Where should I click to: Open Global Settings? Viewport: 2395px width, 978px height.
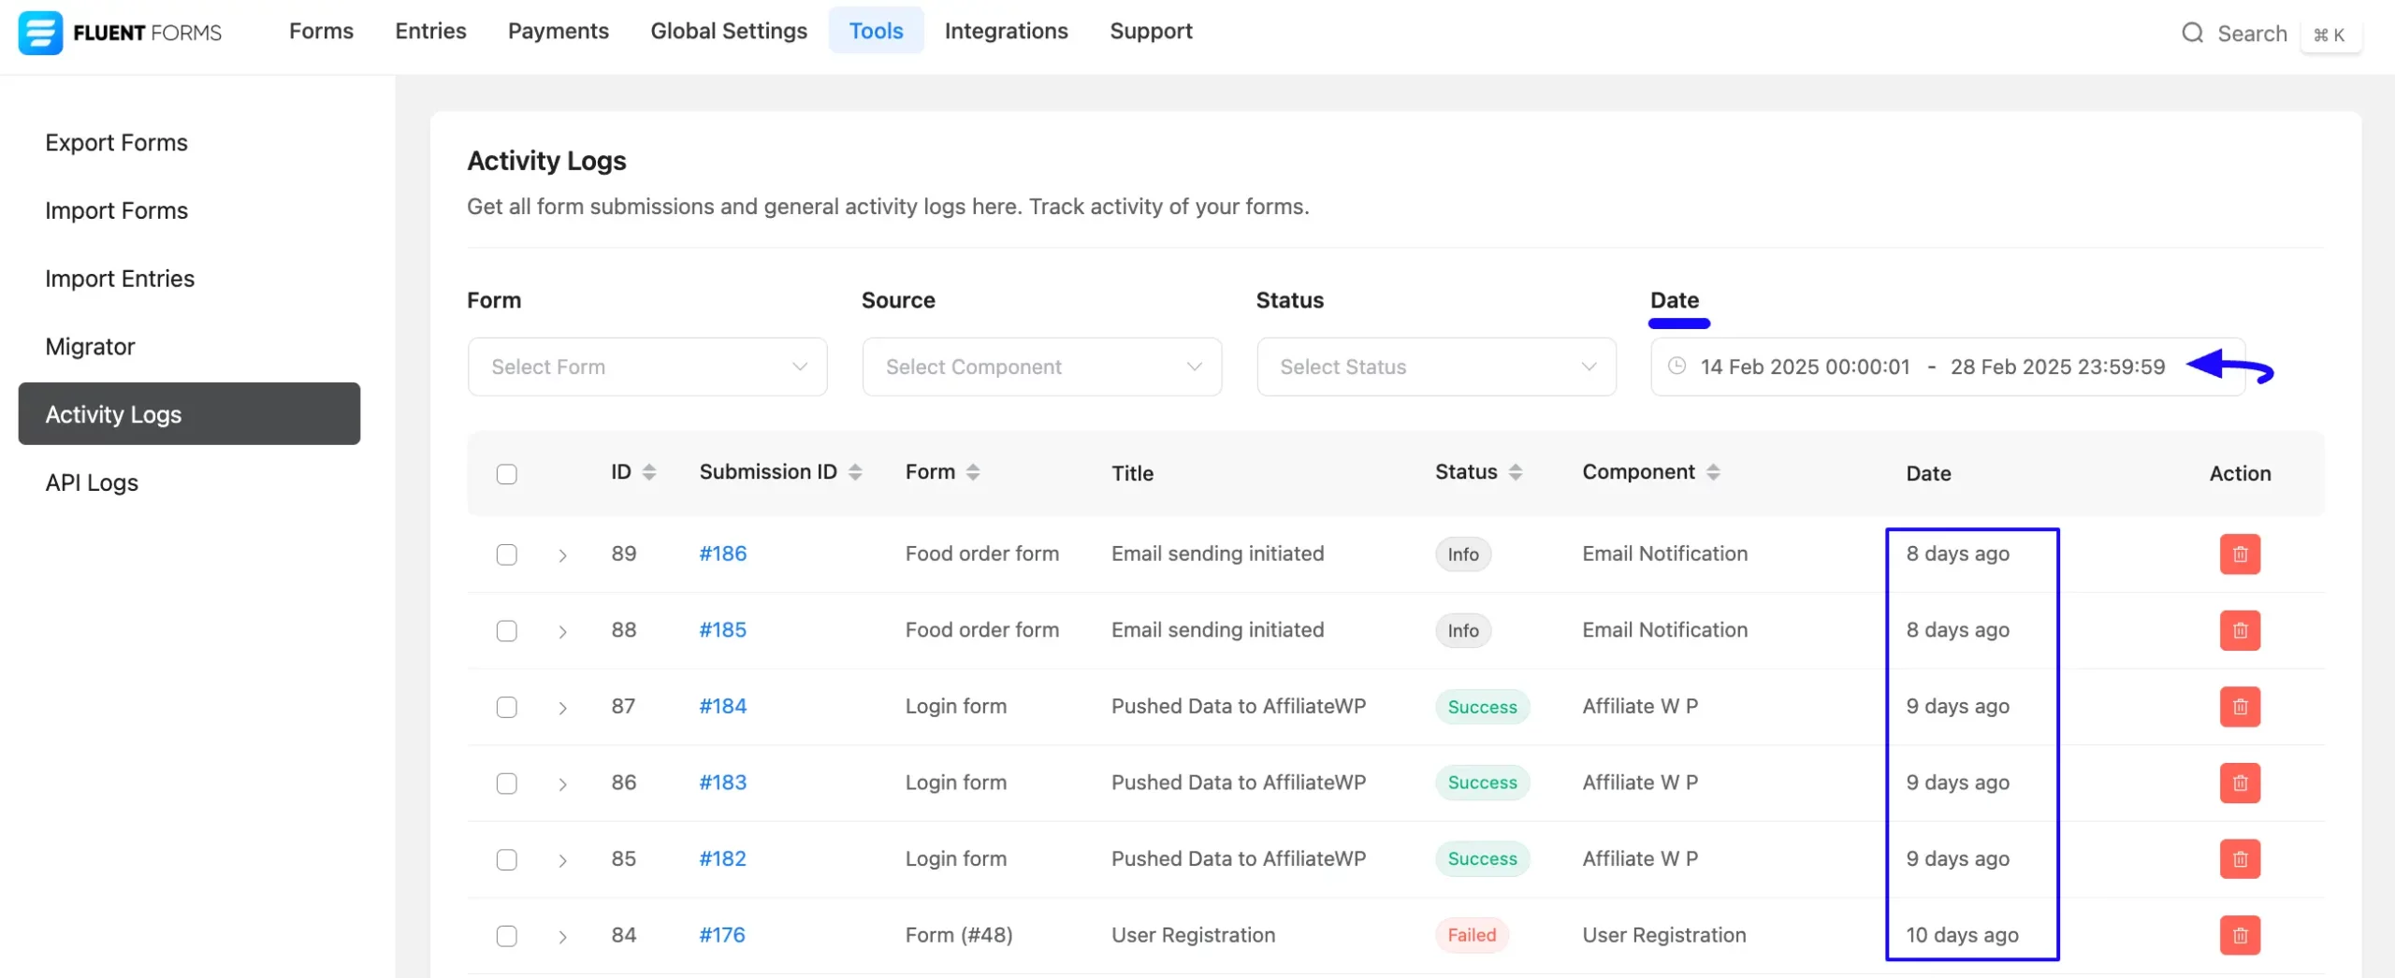729,31
